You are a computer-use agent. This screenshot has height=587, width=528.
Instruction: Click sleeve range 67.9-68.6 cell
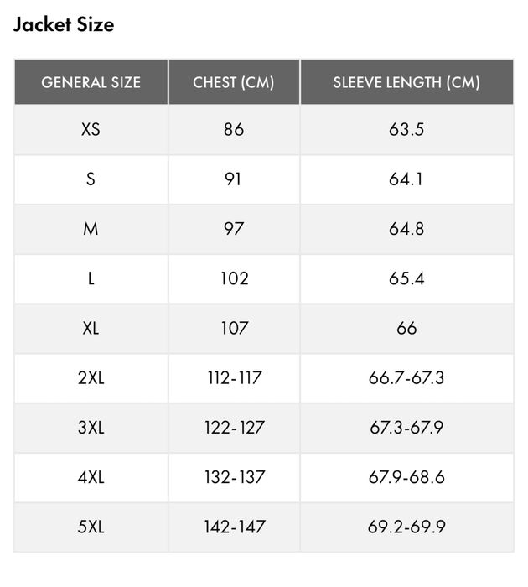pyautogui.click(x=406, y=477)
